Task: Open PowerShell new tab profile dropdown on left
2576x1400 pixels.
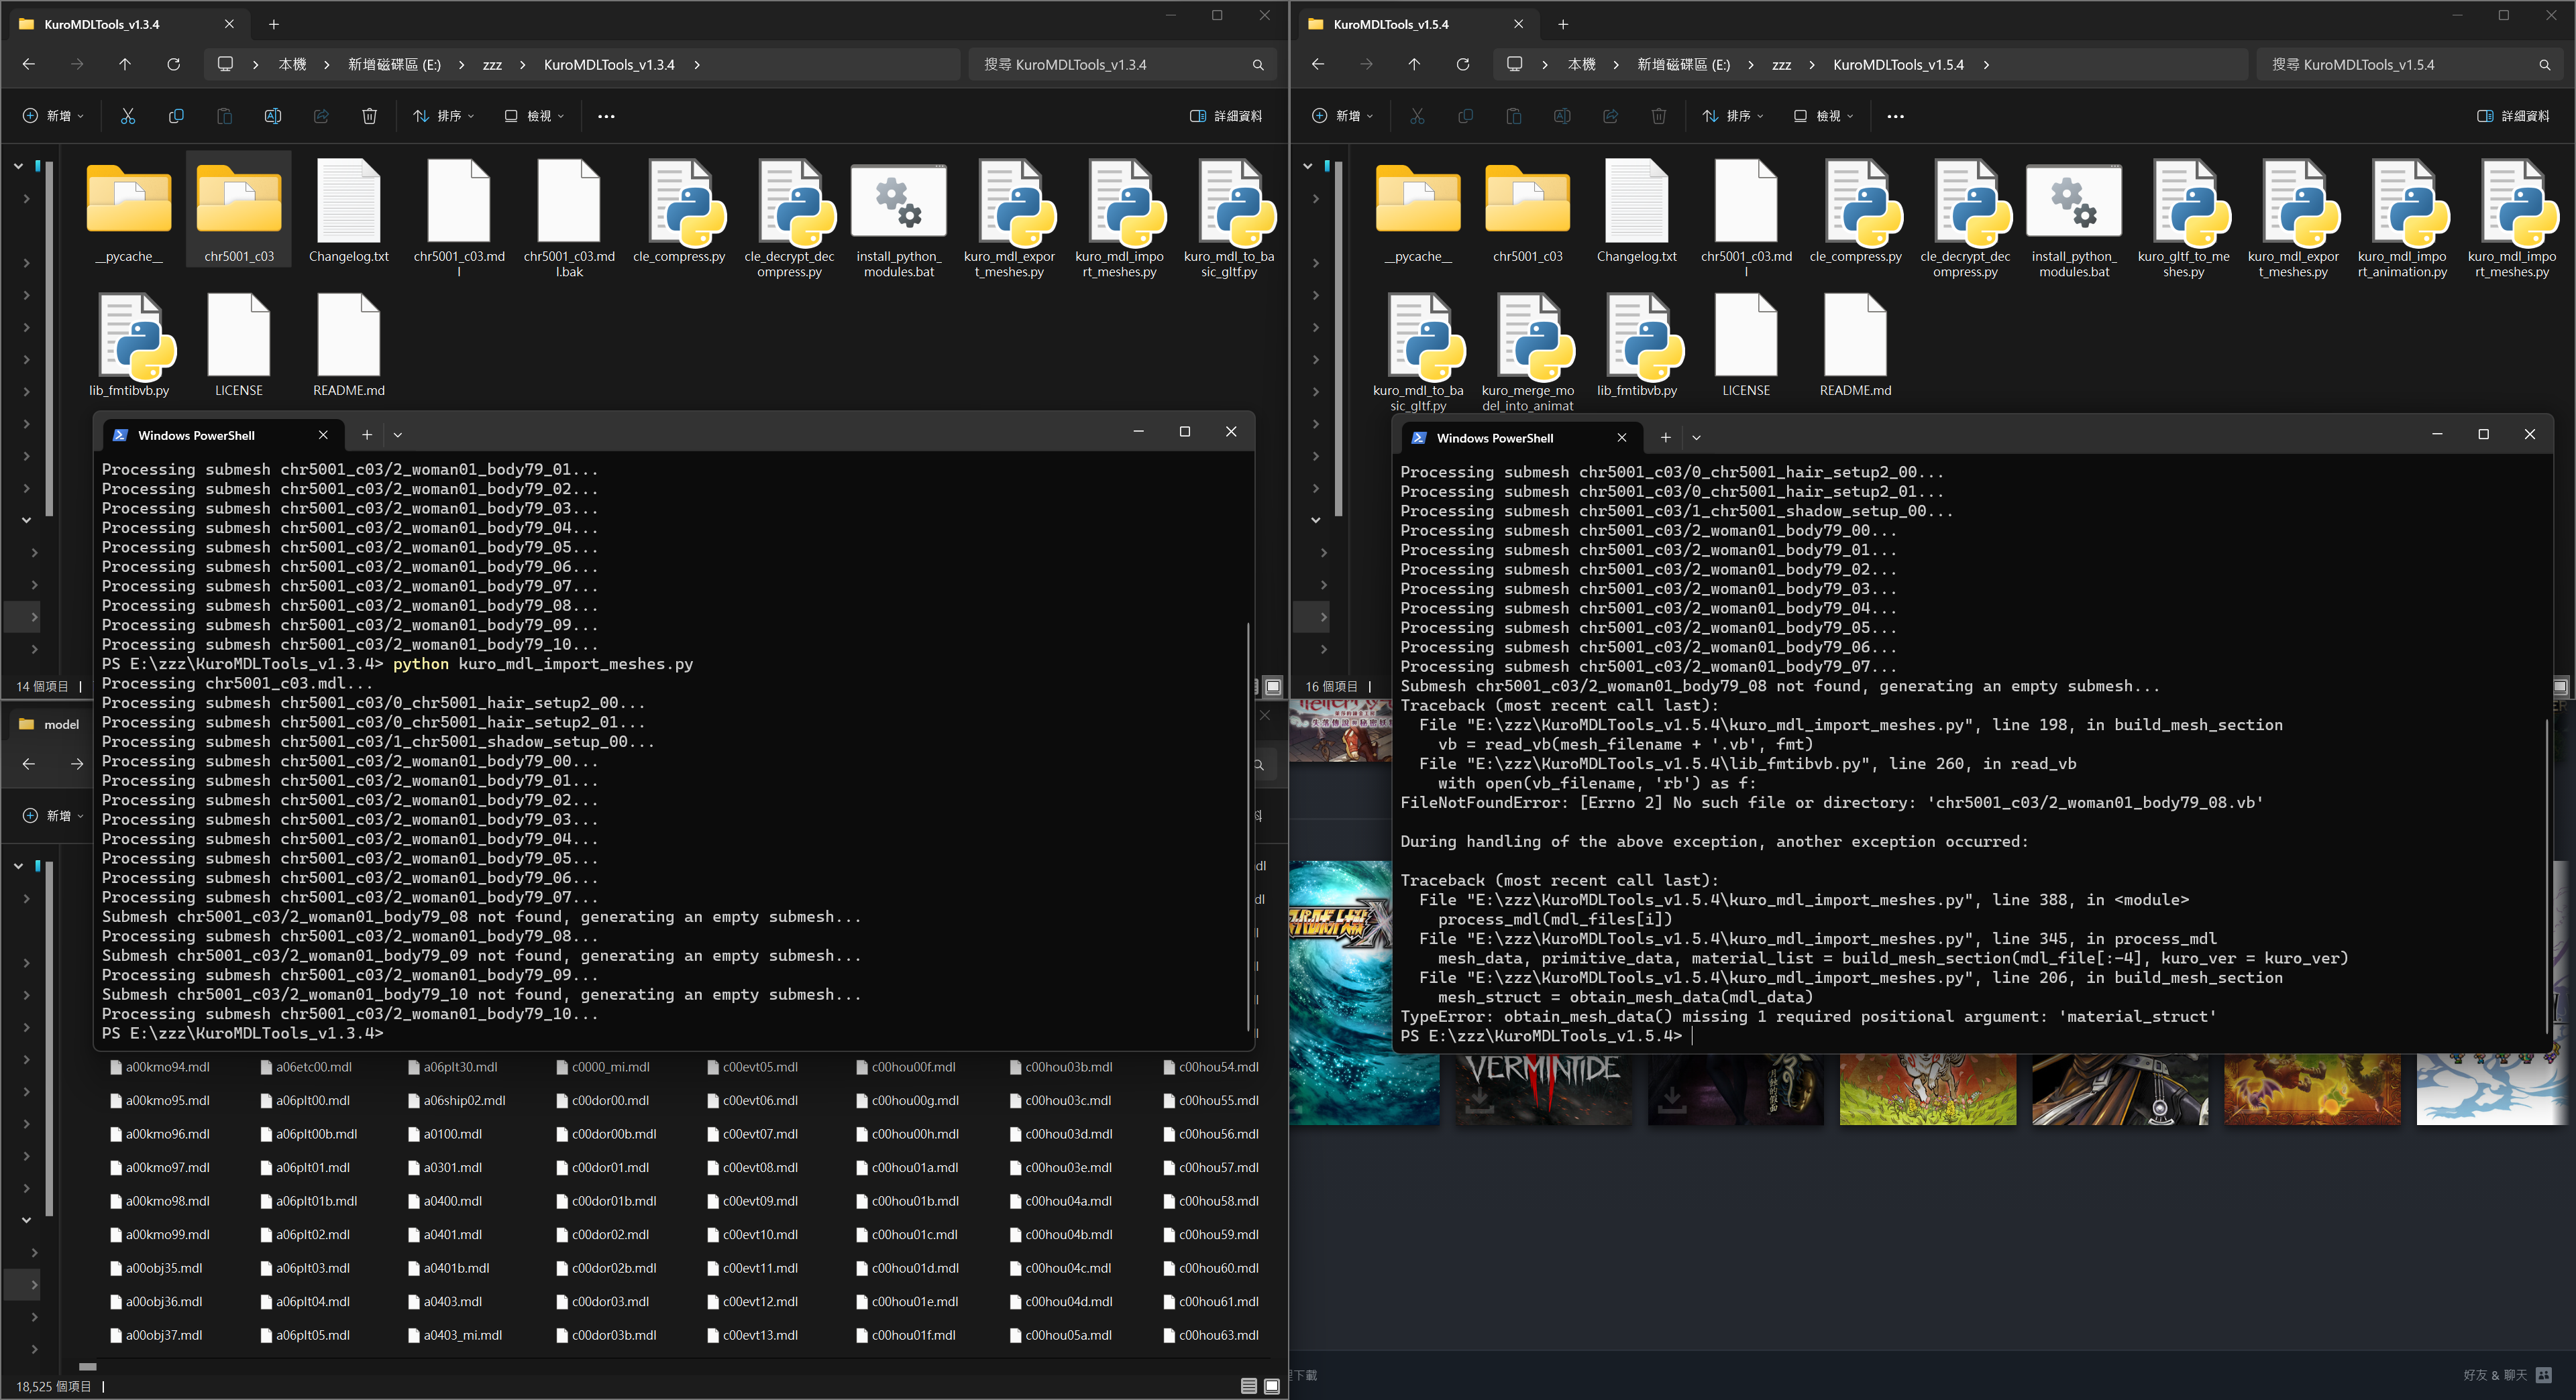Action: coord(398,434)
